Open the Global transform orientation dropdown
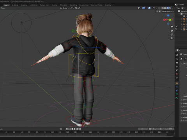Image resolution: width=187 pixels, height=140 pixels. pyautogui.click(x=64, y=8)
